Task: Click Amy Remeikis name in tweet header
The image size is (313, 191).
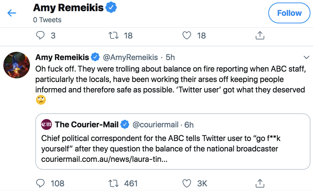Action: point(62,57)
